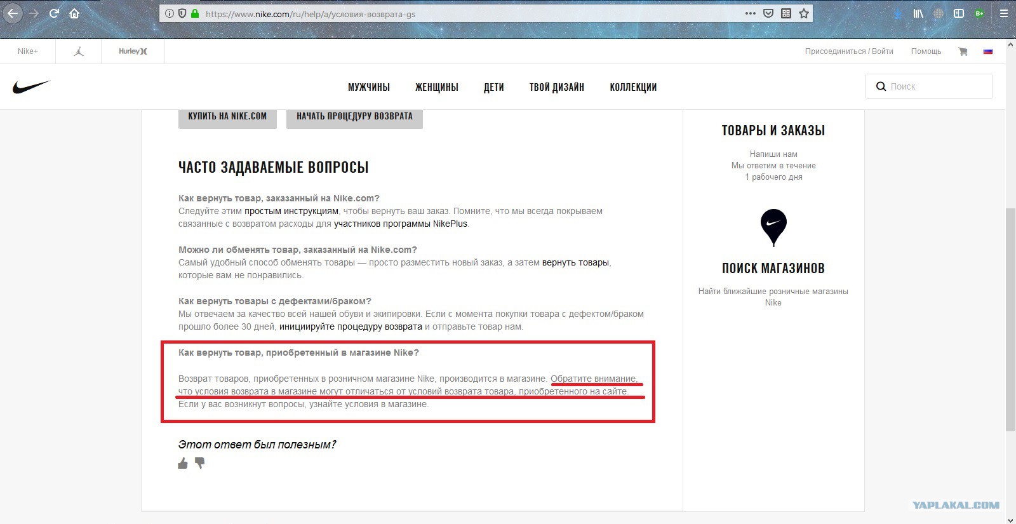Image resolution: width=1016 pixels, height=524 pixels.
Task: Click the Товары и заказы heading
Action: click(x=773, y=130)
